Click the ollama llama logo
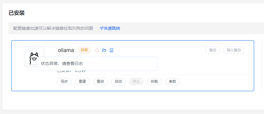Viewport: 264px width, 114px height. (34, 57)
